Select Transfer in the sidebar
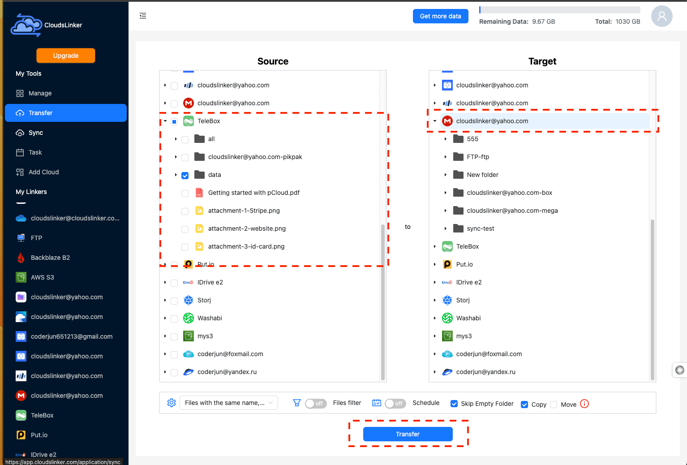 coord(66,113)
